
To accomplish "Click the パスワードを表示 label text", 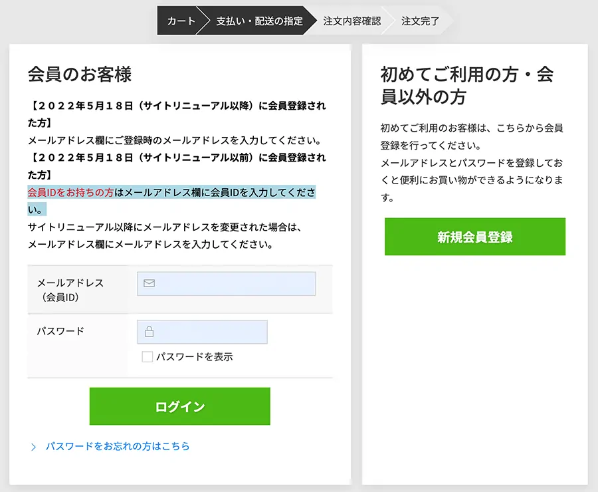I will [x=195, y=356].
